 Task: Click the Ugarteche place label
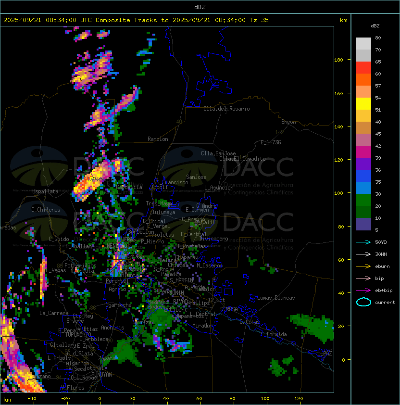[x=119, y=305]
